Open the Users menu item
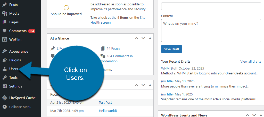This screenshot has width=264, height=117. coord(13,69)
